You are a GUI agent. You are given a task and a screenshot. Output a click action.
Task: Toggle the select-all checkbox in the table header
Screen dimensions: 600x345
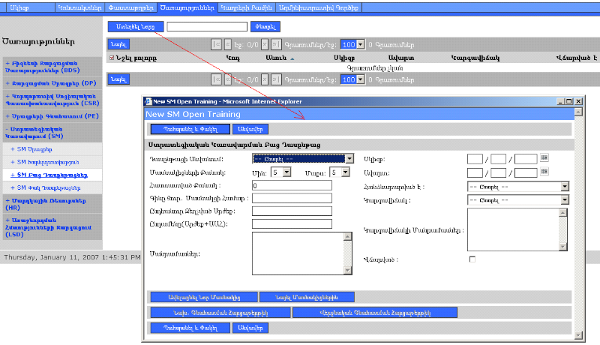point(112,58)
